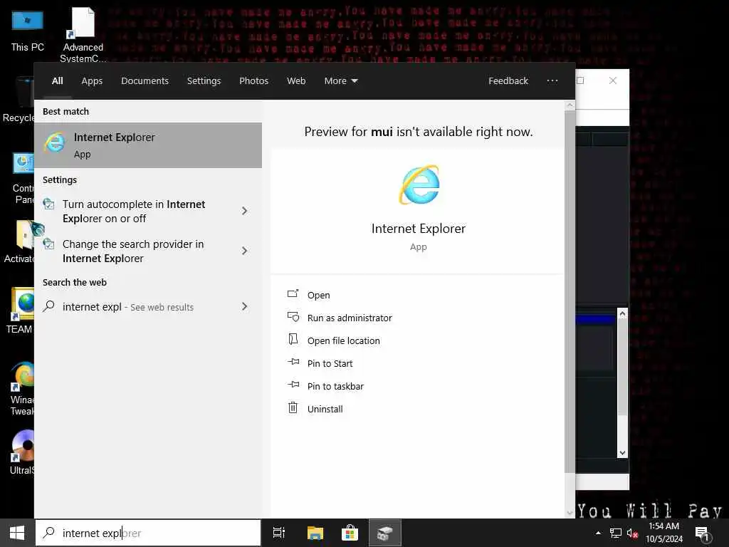
Task: Switch to the Documents search tab
Action: (x=145, y=81)
